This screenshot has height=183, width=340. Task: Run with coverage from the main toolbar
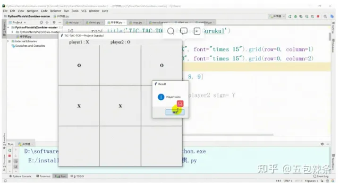click(x=301, y=16)
